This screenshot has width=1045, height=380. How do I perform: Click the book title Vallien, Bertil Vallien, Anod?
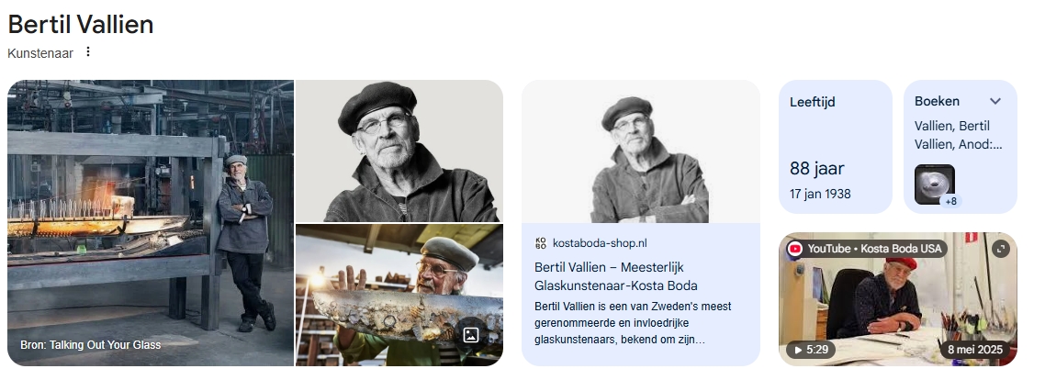click(x=958, y=135)
